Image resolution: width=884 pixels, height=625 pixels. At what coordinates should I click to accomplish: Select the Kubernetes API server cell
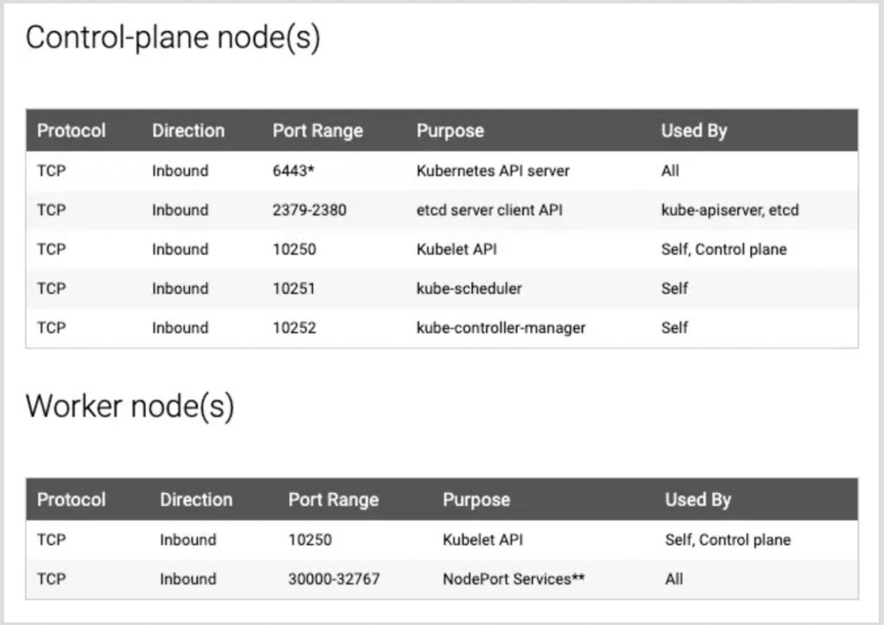point(493,171)
